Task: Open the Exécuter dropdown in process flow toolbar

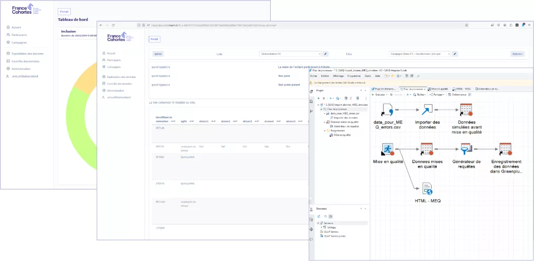Action: pos(380,95)
